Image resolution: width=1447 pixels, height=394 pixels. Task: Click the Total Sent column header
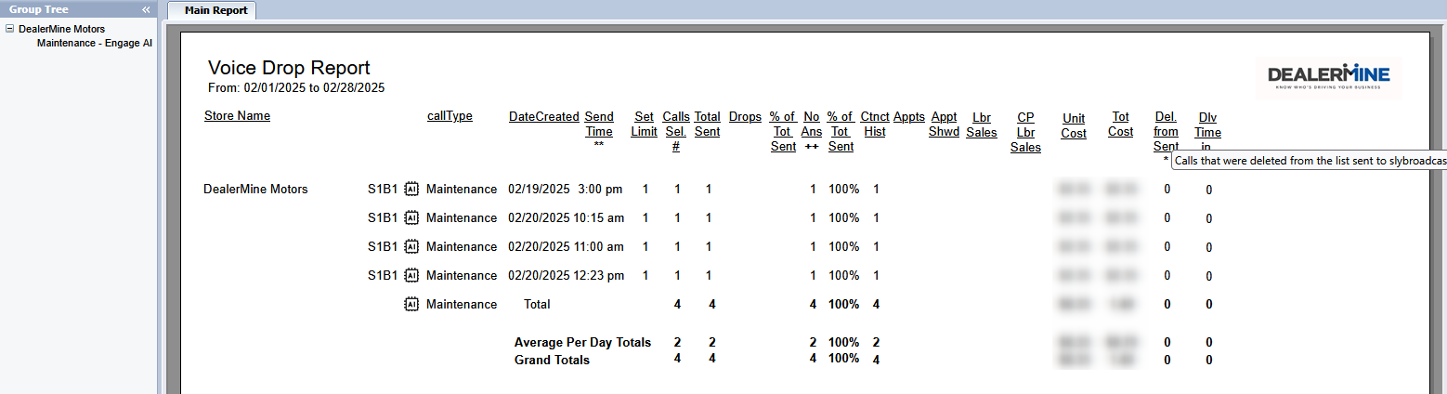[708, 124]
